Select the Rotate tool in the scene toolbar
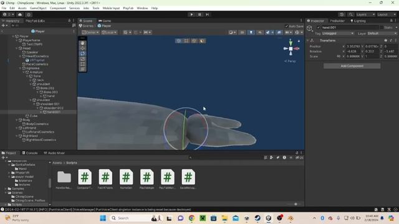399x224 pixels. pos(82,54)
